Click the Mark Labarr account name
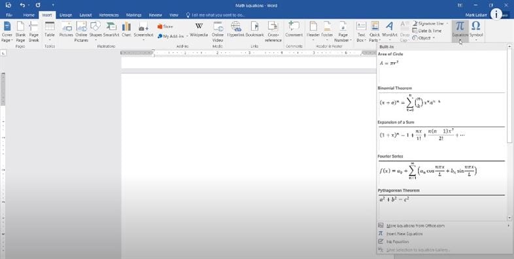The width and height of the screenshot is (514, 259). [x=476, y=15]
